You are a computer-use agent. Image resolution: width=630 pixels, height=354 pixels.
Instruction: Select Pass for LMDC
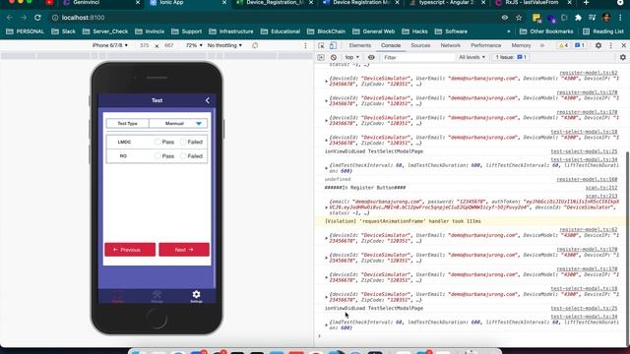(157, 142)
